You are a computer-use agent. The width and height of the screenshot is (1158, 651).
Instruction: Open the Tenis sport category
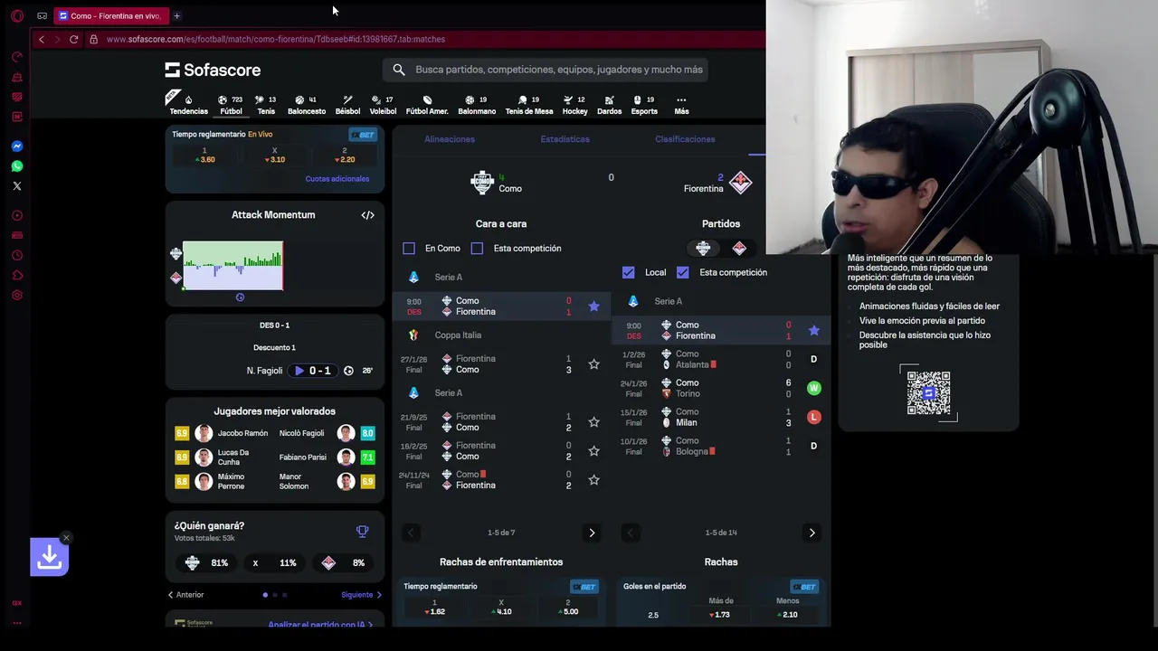(x=266, y=105)
